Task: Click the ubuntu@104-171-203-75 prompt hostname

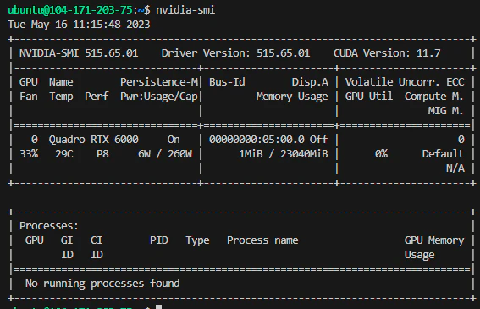Action: [x=70, y=10]
